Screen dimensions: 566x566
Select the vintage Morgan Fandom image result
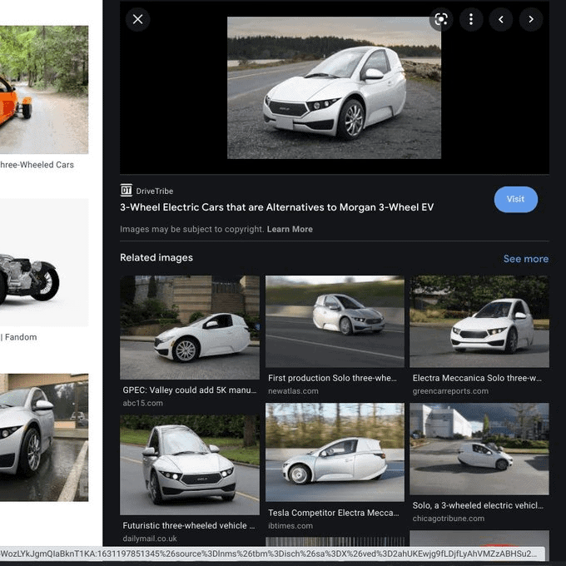tap(44, 262)
